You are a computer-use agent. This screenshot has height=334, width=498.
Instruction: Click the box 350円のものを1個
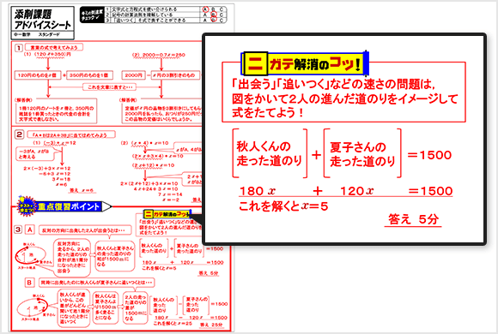click(x=89, y=75)
